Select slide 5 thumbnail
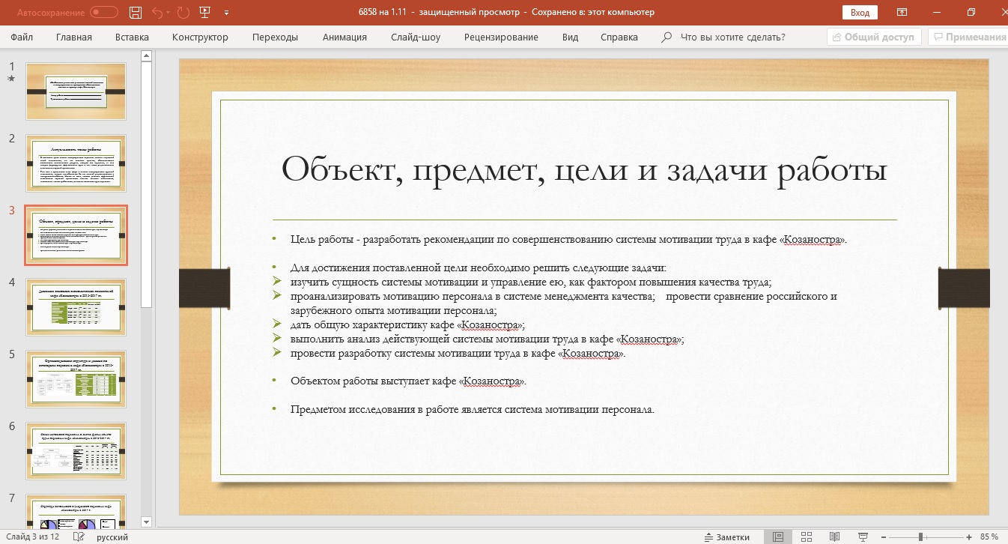Image resolution: width=1008 pixels, height=544 pixels. tap(76, 379)
